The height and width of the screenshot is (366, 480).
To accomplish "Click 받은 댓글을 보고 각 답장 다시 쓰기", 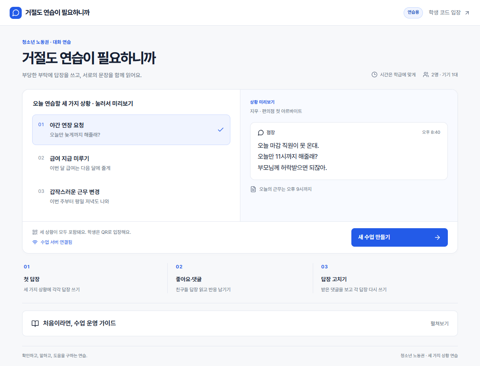I will click(354, 290).
